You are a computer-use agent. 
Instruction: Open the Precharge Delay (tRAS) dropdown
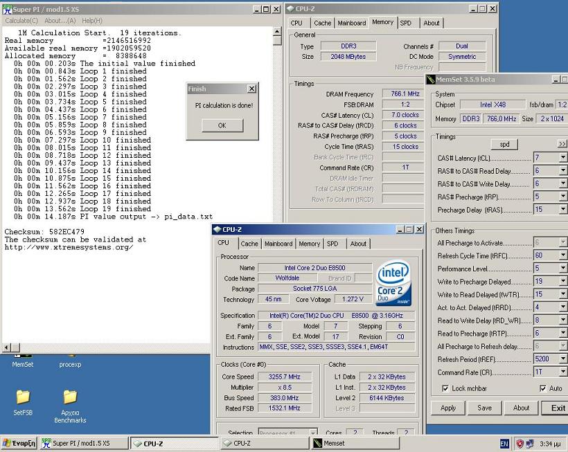pos(563,209)
